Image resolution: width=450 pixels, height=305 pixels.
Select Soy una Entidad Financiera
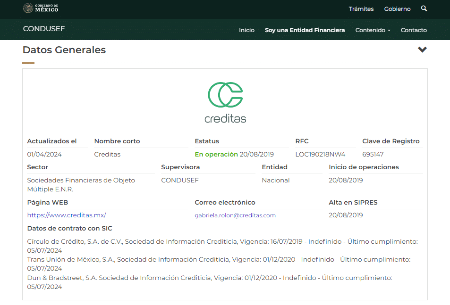click(305, 30)
